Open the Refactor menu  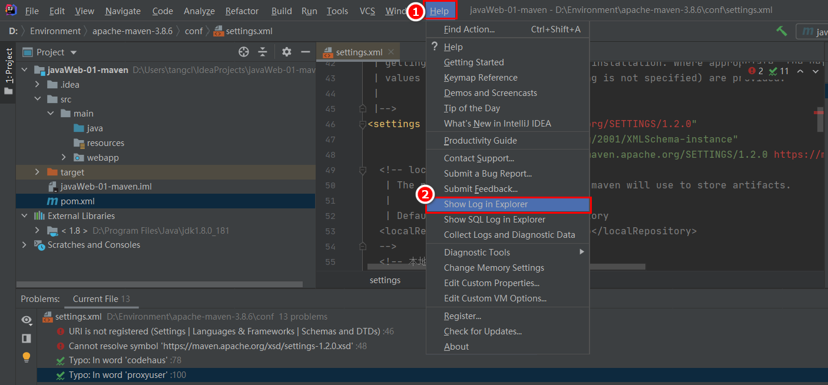(242, 11)
